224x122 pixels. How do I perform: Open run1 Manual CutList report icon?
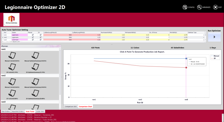(x=12, y=56)
